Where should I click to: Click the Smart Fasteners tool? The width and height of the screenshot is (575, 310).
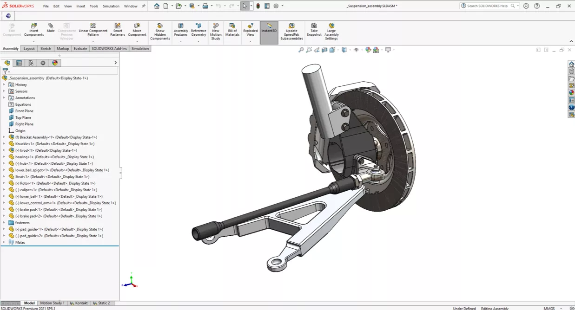click(x=118, y=30)
